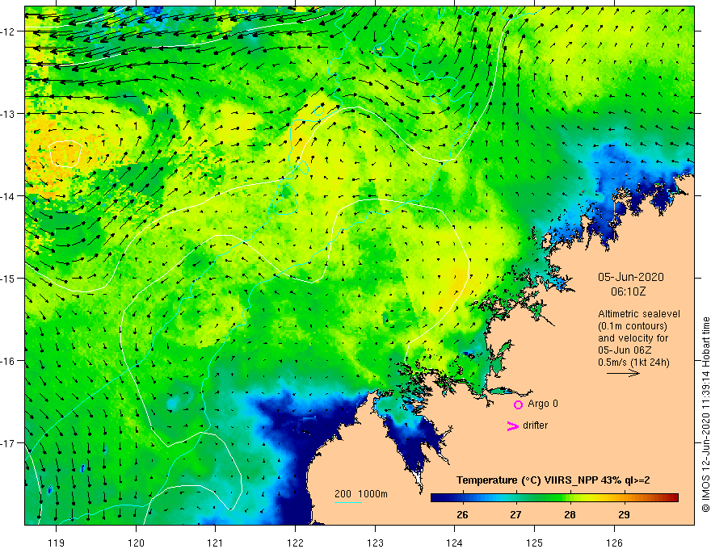711x549 pixels.
Task: Click the 26 tick label on color bar
Action: click(462, 515)
